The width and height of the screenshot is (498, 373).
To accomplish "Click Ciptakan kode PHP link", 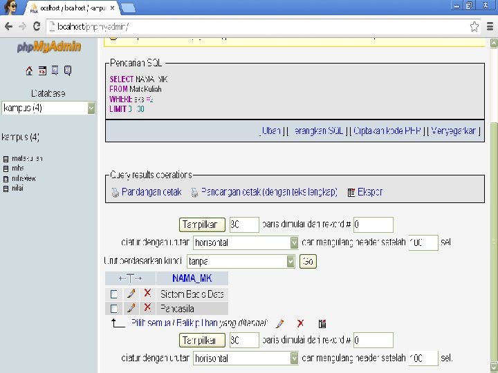I will [x=387, y=131].
